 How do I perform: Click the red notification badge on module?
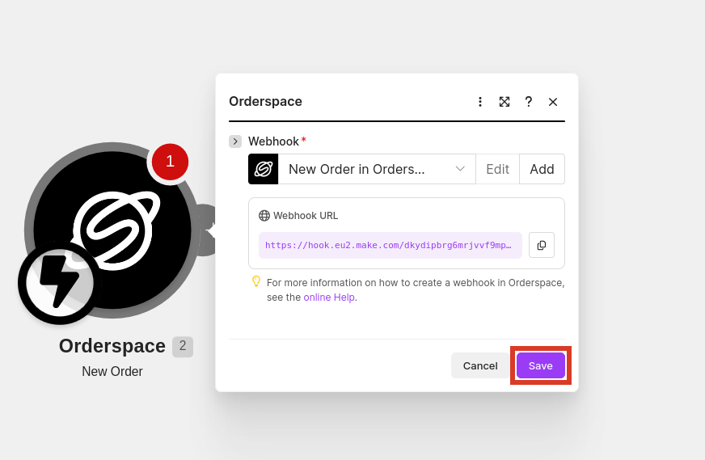click(x=170, y=162)
